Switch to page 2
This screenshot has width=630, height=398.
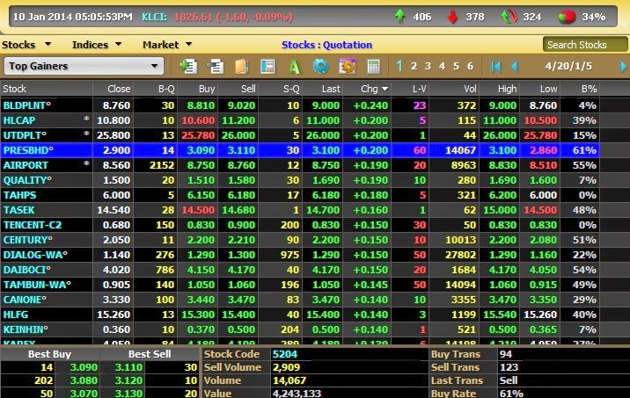click(x=414, y=66)
